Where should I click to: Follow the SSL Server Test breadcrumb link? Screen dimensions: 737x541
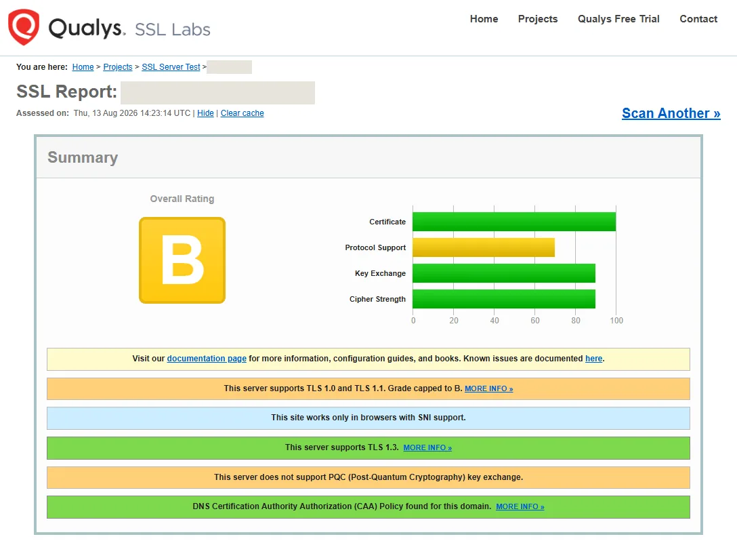[171, 67]
